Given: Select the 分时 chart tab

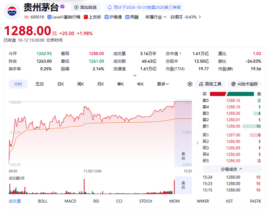Looking at the screenshot, I should pyautogui.click(x=18, y=84).
